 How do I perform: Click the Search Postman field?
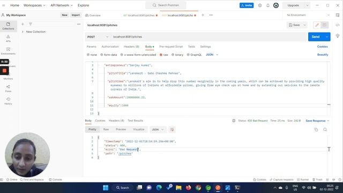pyautogui.click(x=166, y=5)
